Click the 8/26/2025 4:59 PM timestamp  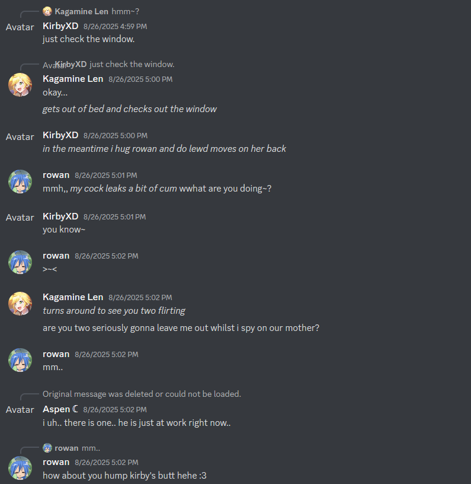point(116,27)
